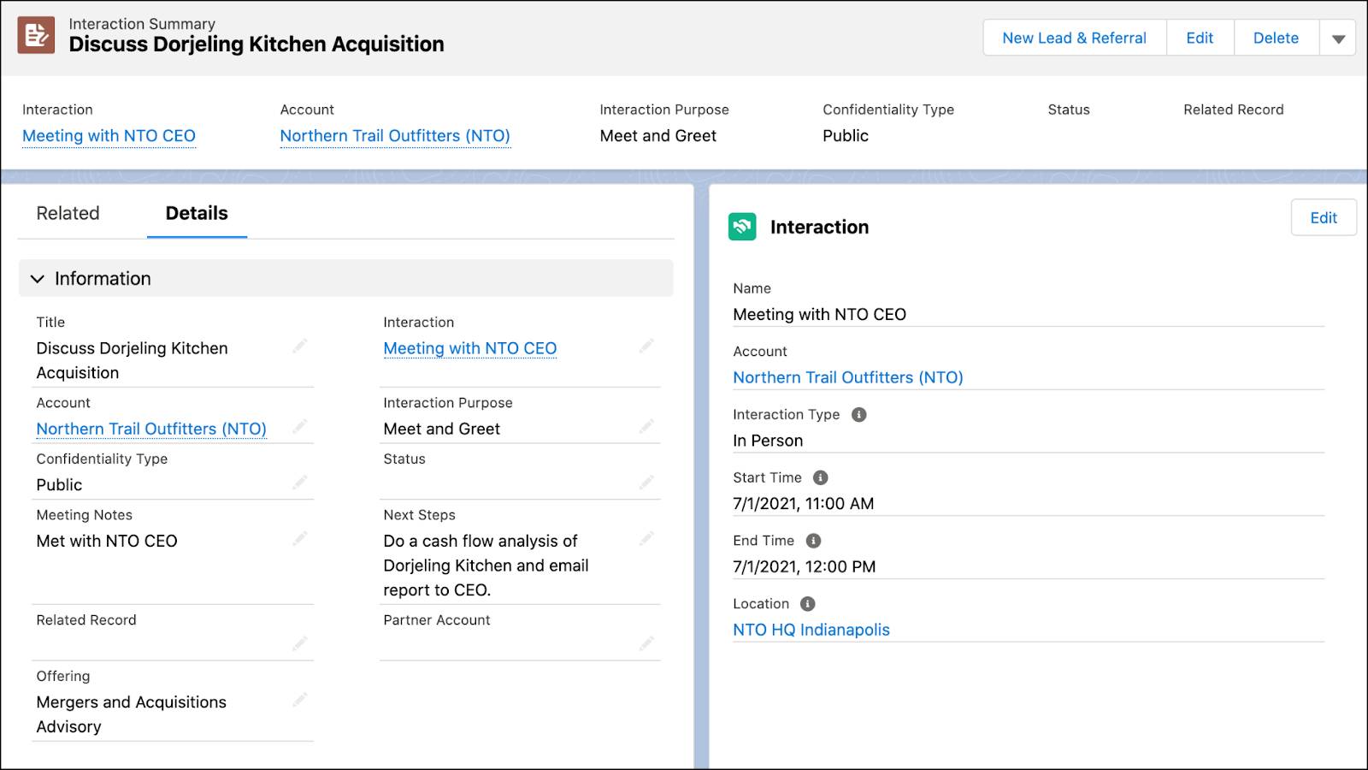Click the Next Steps pencil edit icon
Screen dimensions: 1368x770
coord(647,538)
